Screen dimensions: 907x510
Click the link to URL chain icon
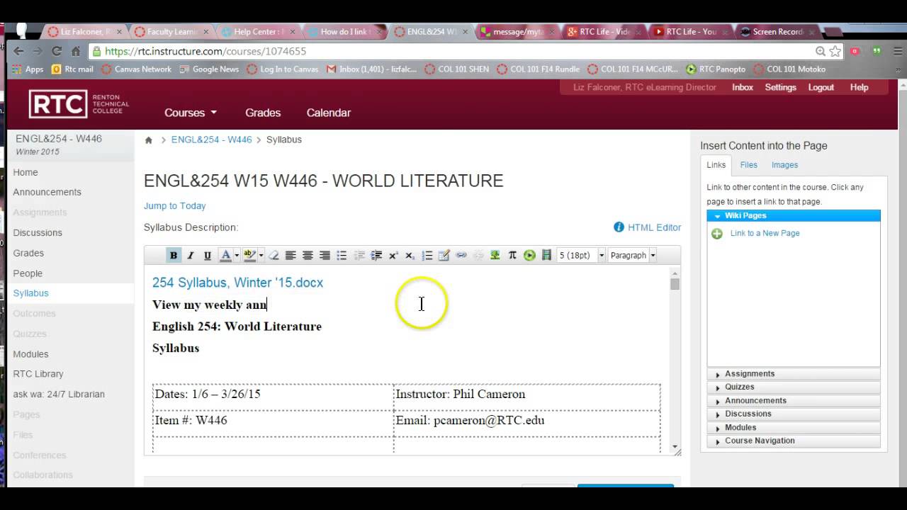click(x=461, y=256)
